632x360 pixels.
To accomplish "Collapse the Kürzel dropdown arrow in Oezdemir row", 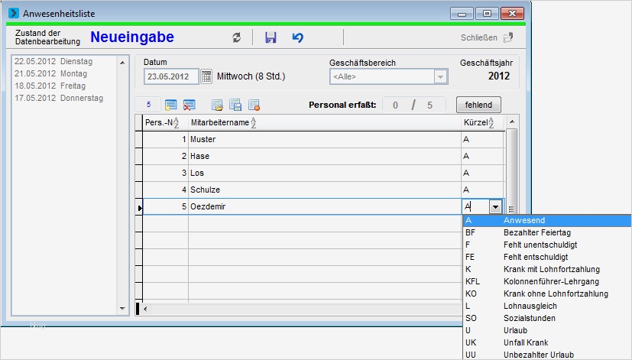I will pyautogui.click(x=495, y=207).
